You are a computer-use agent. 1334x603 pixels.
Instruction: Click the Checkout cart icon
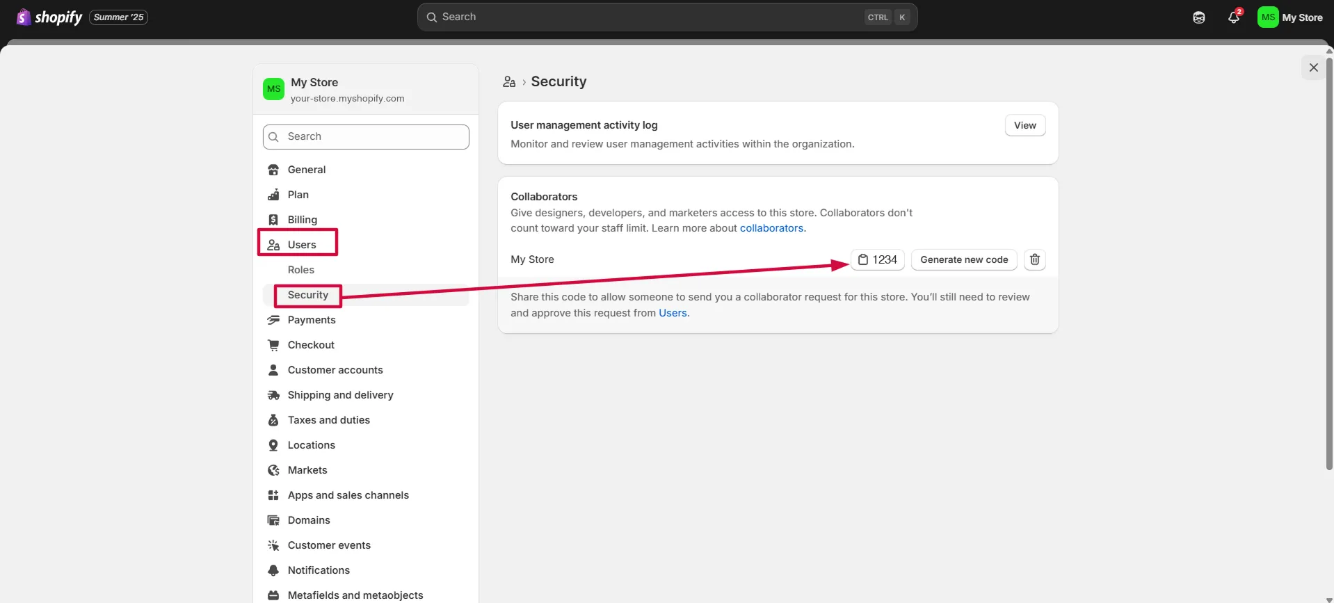tap(273, 345)
